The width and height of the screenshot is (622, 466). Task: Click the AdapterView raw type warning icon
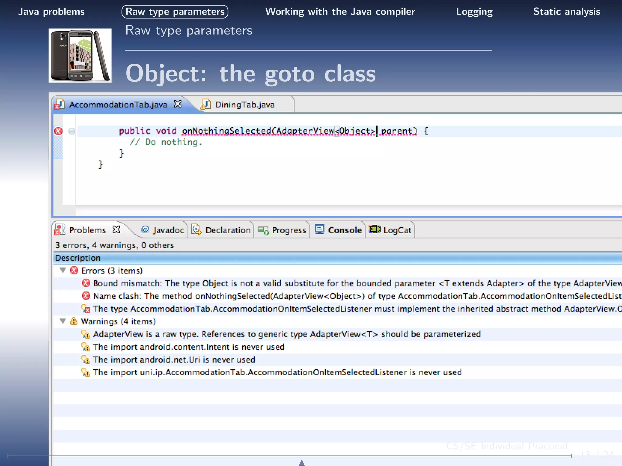point(86,334)
